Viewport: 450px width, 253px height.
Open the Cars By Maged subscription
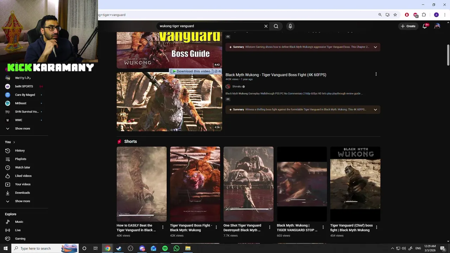pos(25,95)
